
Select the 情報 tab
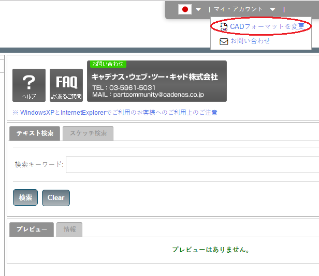click(x=69, y=229)
